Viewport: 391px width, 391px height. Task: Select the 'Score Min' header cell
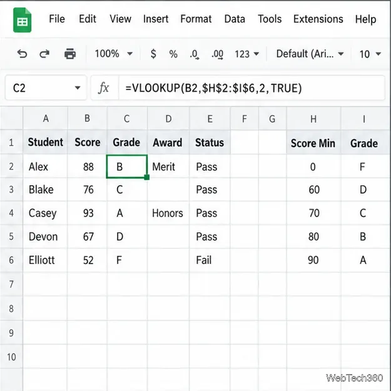click(x=313, y=143)
